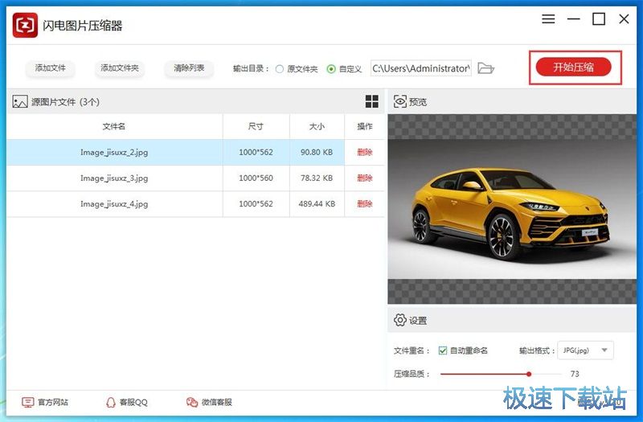
Task: Toggle 自动重命名 checkbox
Action: point(443,350)
